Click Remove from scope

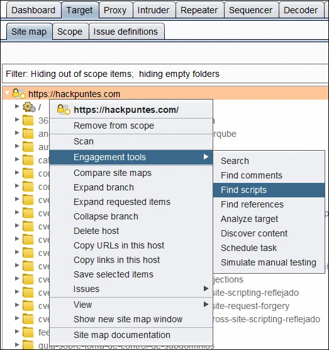114,125
